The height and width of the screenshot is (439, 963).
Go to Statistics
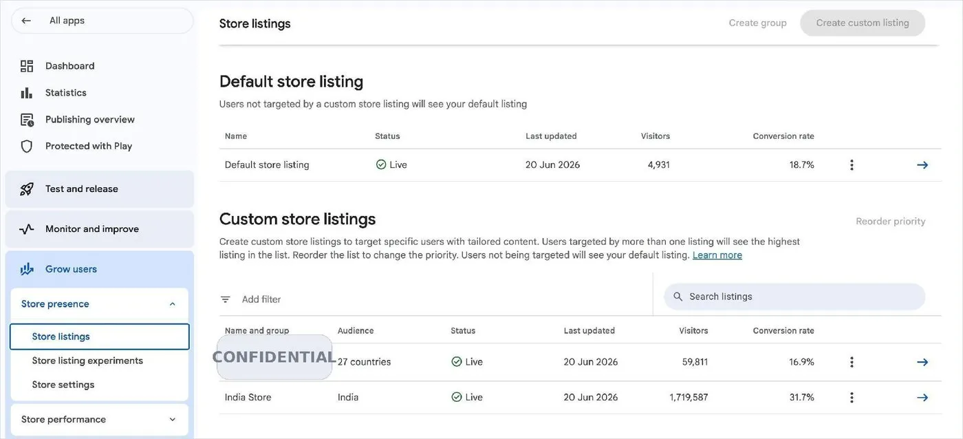66,93
